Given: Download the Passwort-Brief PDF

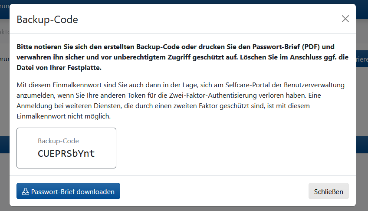Looking at the screenshot, I should point(68,191).
